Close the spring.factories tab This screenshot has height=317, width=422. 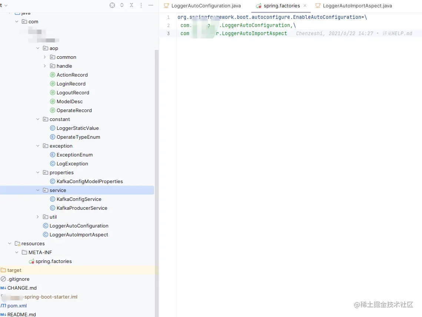(x=305, y=6)
